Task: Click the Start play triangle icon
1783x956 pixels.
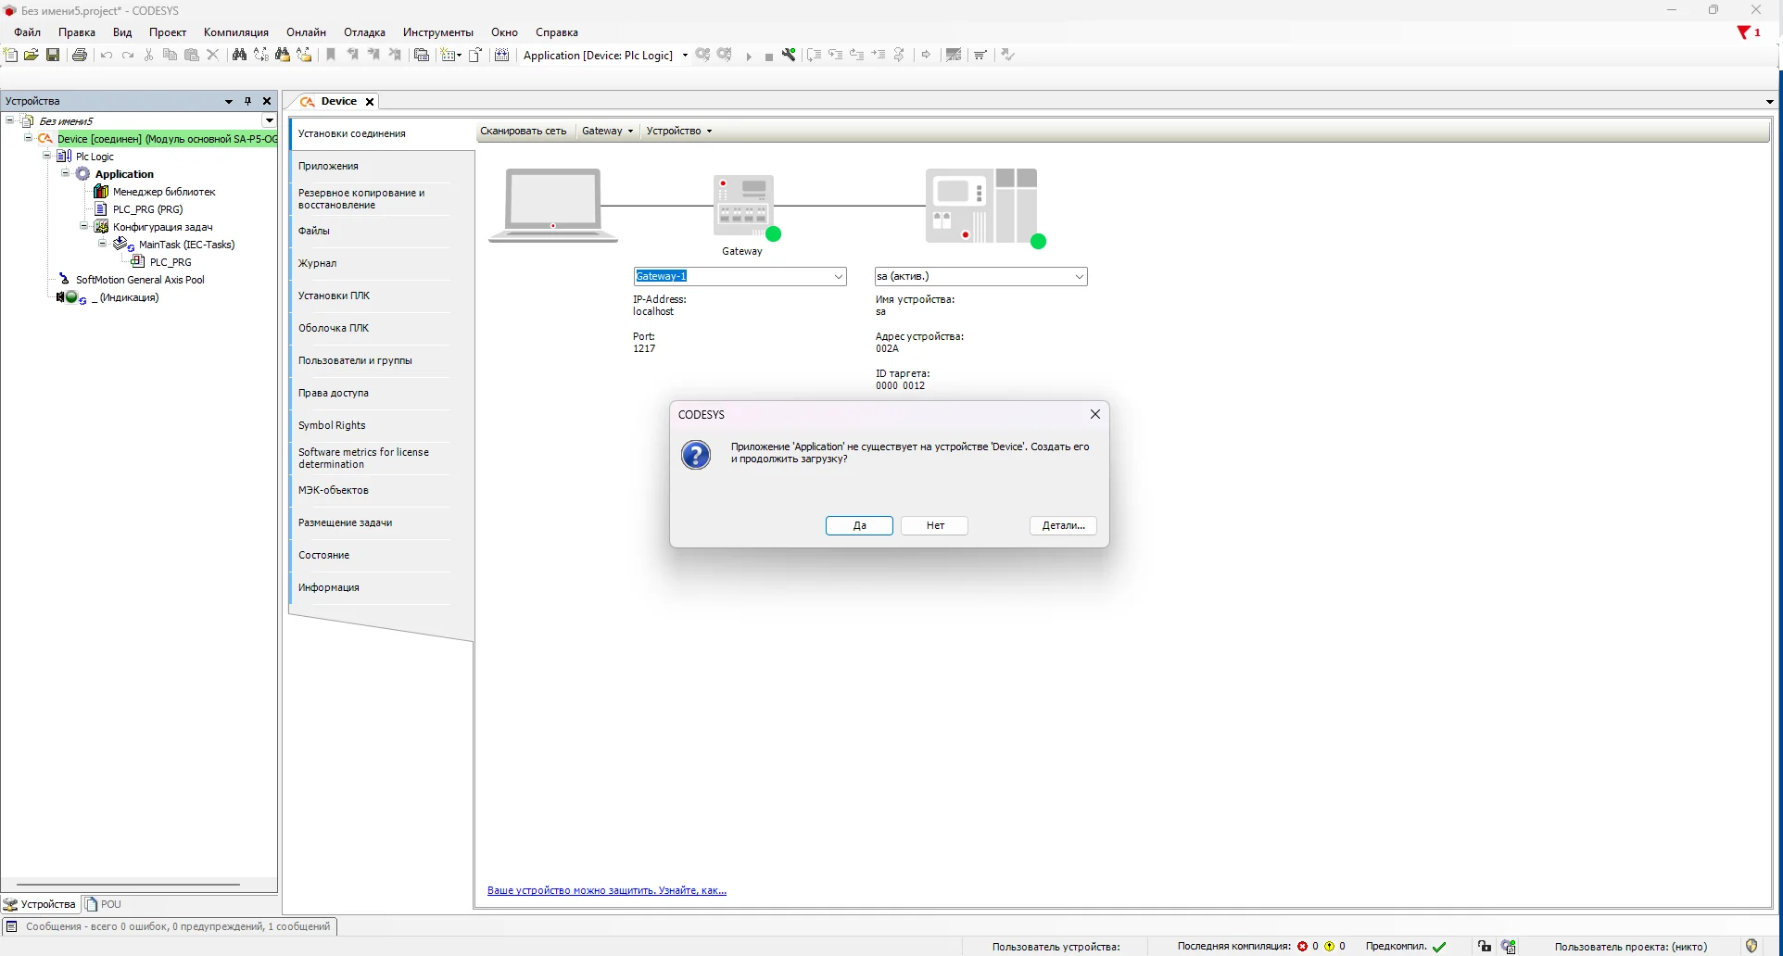Action: pyautogui.click(x=749, y=57)
